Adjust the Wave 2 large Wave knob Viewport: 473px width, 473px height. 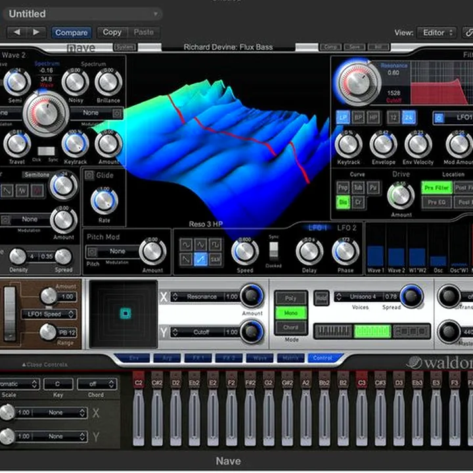point(46,114)
